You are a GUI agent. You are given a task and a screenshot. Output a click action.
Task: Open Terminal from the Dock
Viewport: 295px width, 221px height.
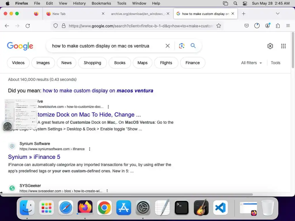pyautogui.click(x=181, y=208)
